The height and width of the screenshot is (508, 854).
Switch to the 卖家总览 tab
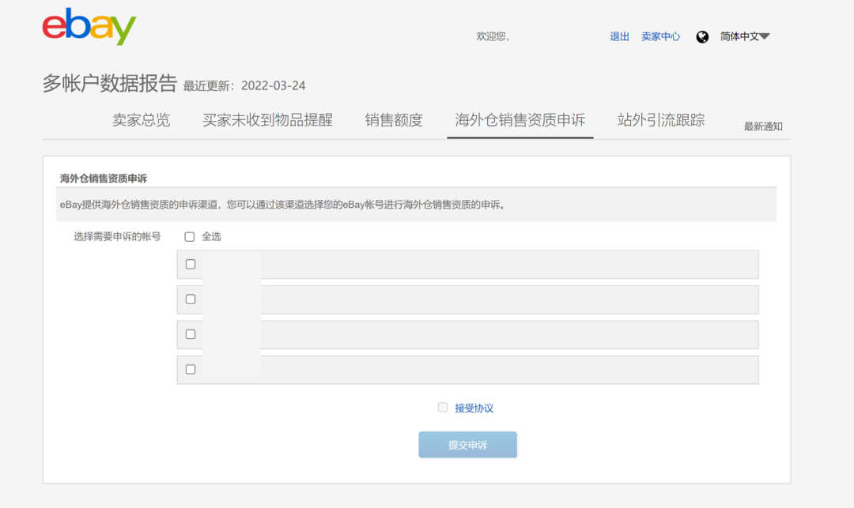141,120
